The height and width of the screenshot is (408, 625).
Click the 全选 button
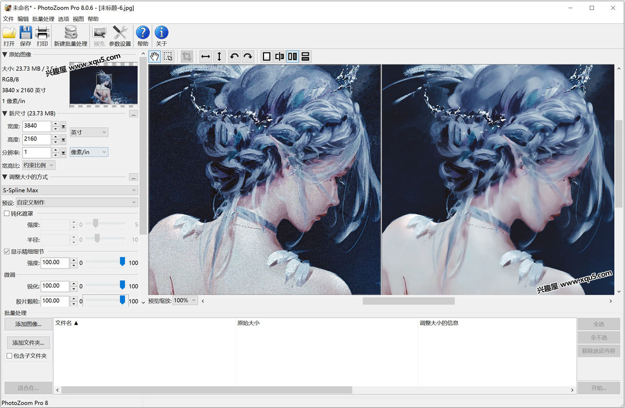pyautogui.click(x=599, y=324)
